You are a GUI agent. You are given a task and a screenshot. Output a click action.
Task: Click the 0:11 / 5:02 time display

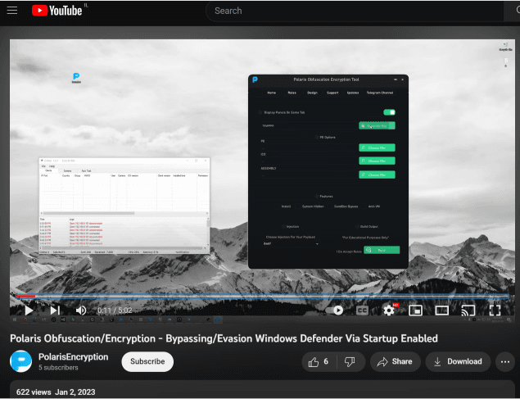point(115,311)
